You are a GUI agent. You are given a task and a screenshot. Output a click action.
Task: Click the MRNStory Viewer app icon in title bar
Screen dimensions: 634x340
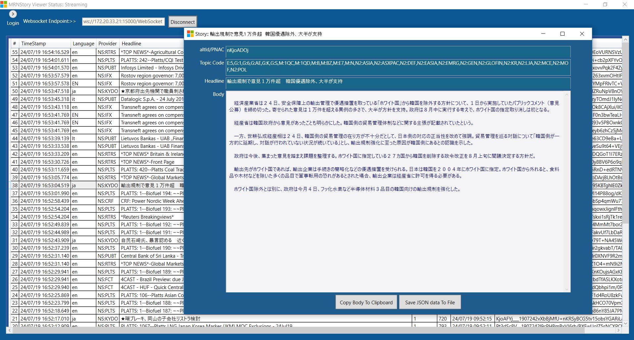pyautogui.click(x=4, y=4)
